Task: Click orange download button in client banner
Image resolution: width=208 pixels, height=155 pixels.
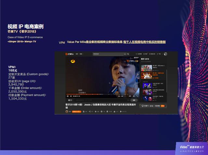Action: [162, 106]
